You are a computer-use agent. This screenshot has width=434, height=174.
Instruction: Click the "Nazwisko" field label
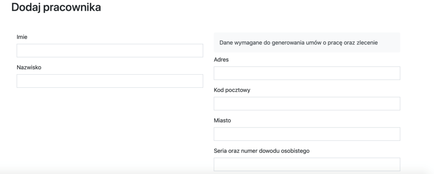(29, 67)
